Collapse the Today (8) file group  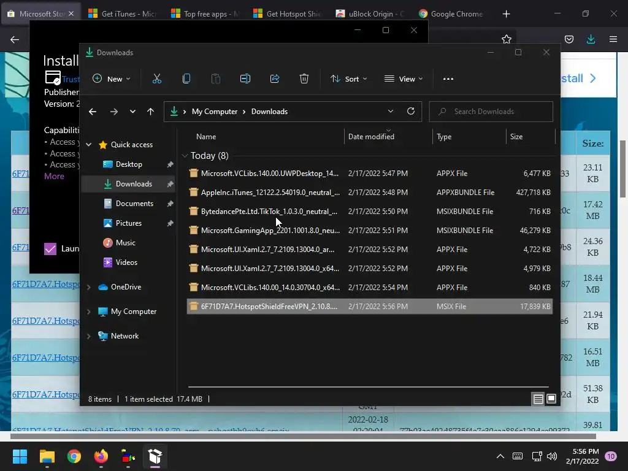(x=185, y=155)
